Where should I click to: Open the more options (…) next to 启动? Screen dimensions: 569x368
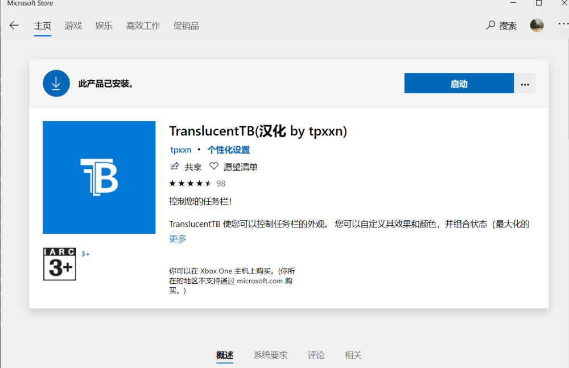(x=525, y=83)
